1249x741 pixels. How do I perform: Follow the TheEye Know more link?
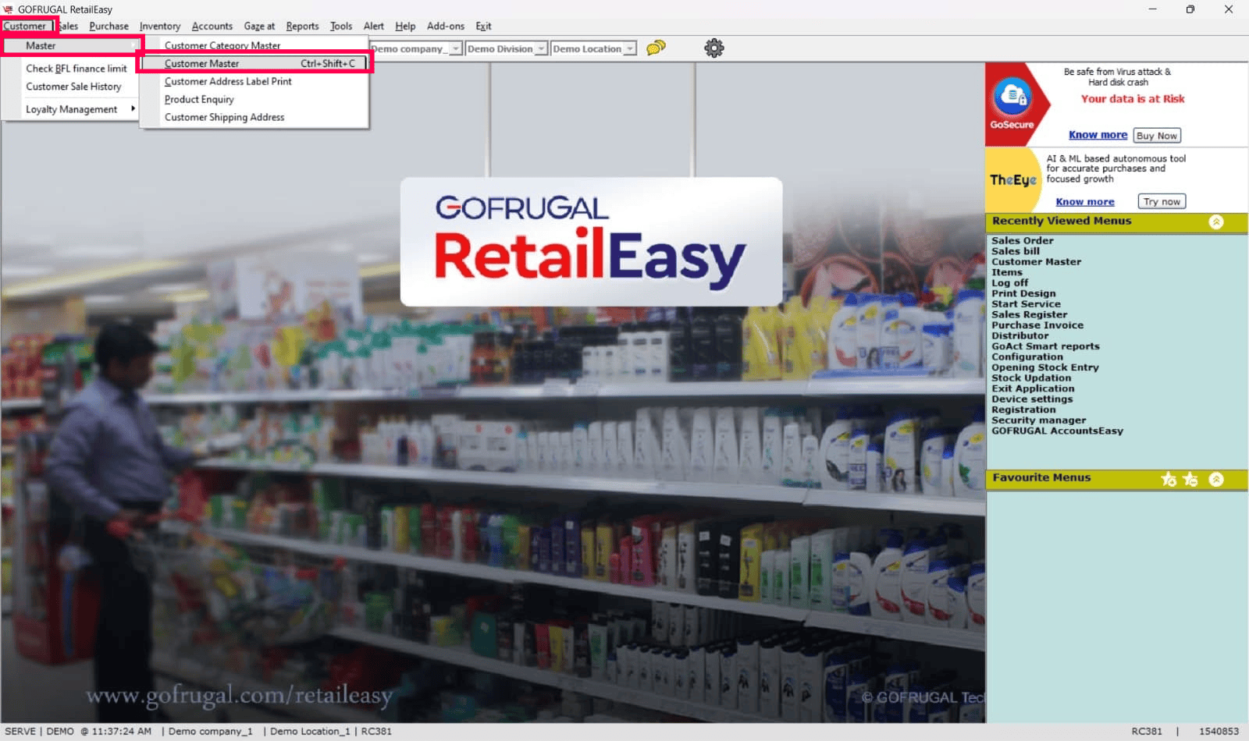pos(1085,201)
